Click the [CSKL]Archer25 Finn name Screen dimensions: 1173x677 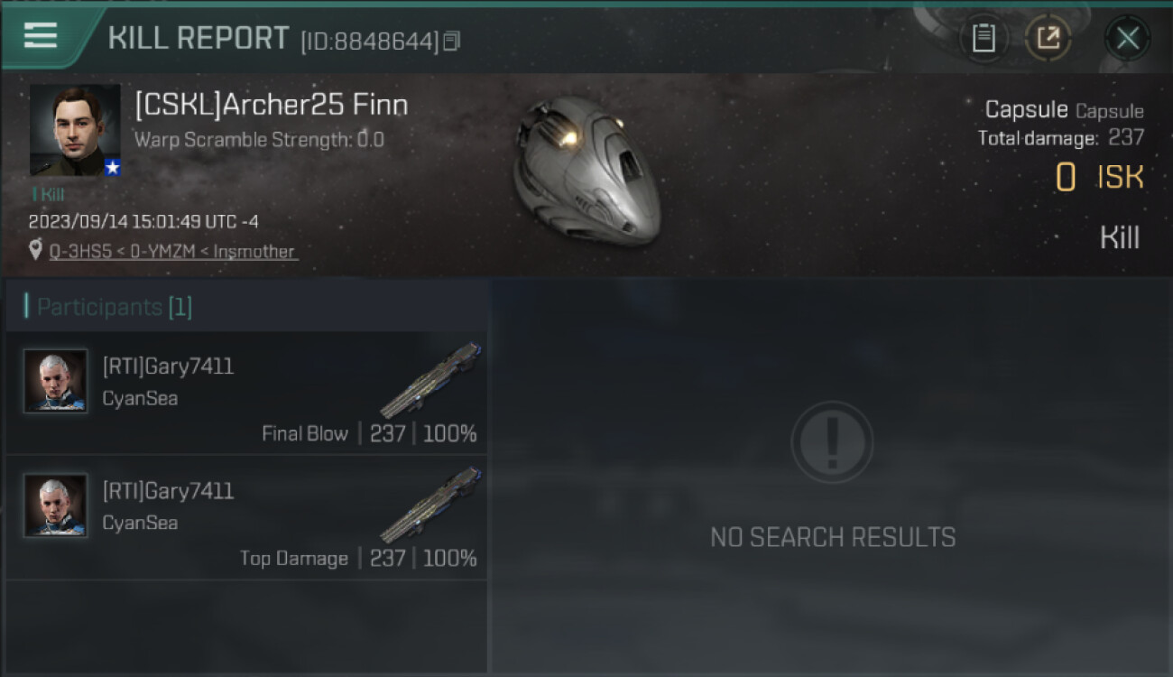[272, 106]
